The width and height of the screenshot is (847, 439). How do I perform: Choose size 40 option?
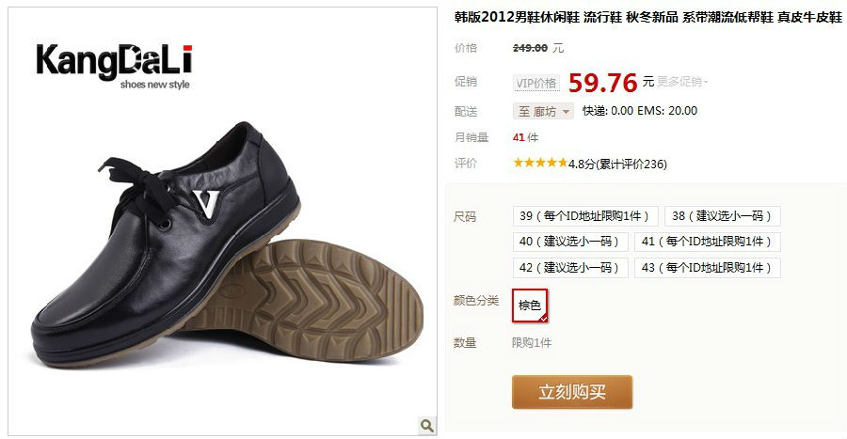570,242
